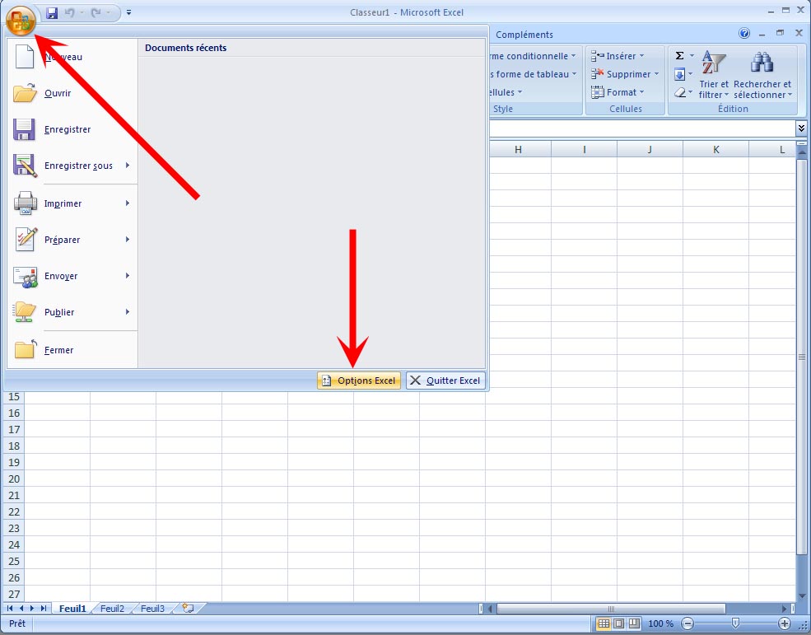Click the round Office button
This screenshot has height=635, width=811.
[21, 21]
